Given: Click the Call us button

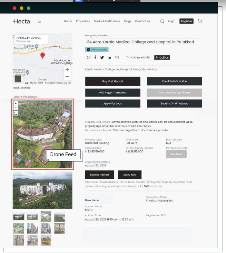Looking at the screenshot, I should click(x=162, y=57).
